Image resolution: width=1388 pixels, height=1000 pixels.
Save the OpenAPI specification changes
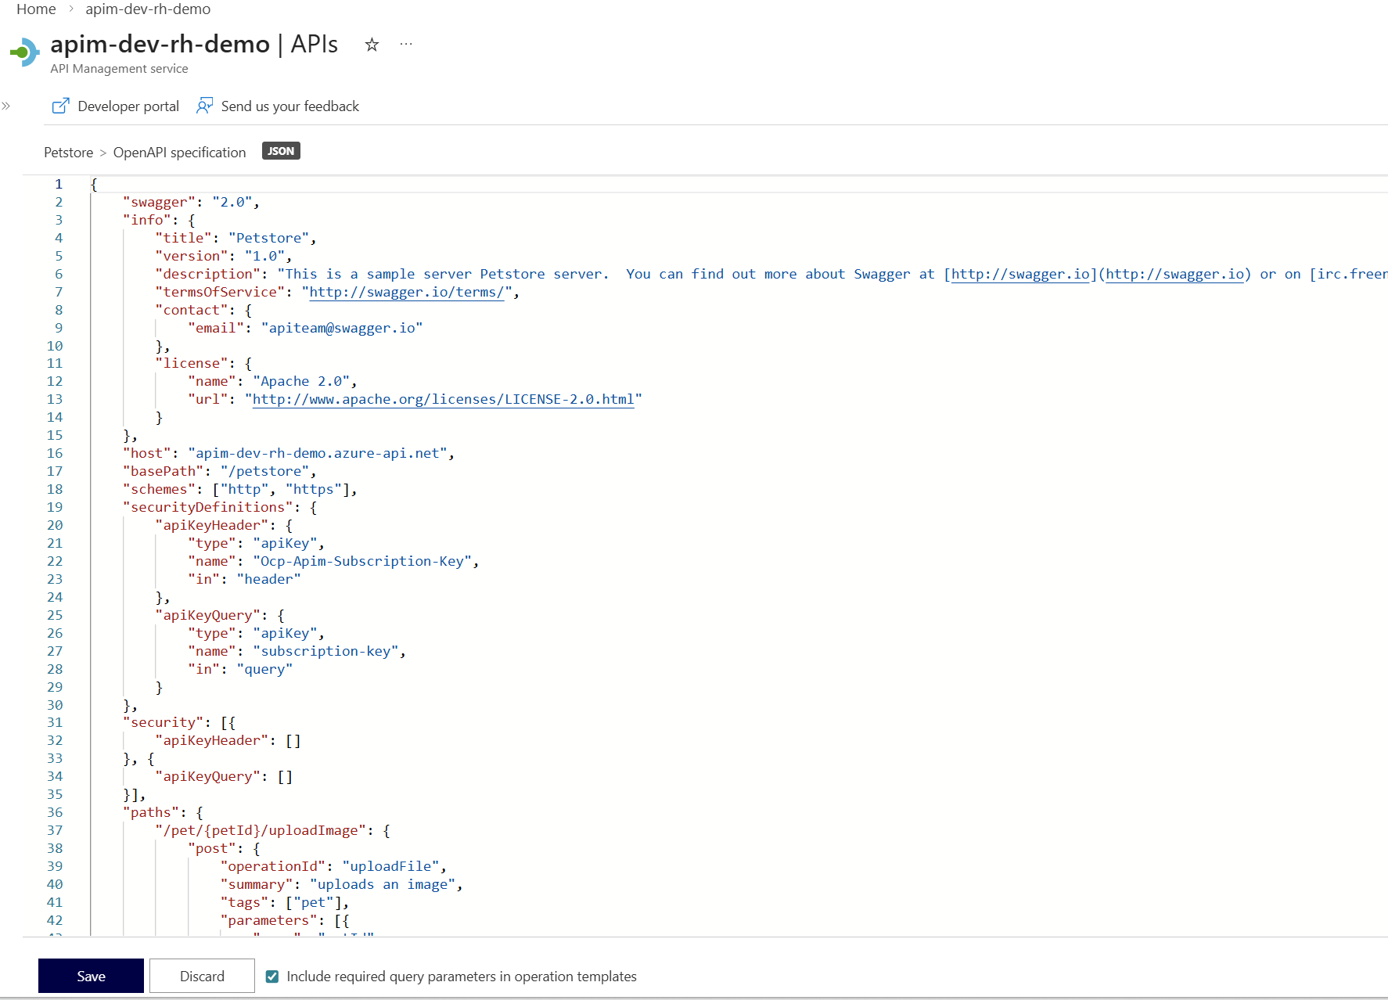(90, 976)
